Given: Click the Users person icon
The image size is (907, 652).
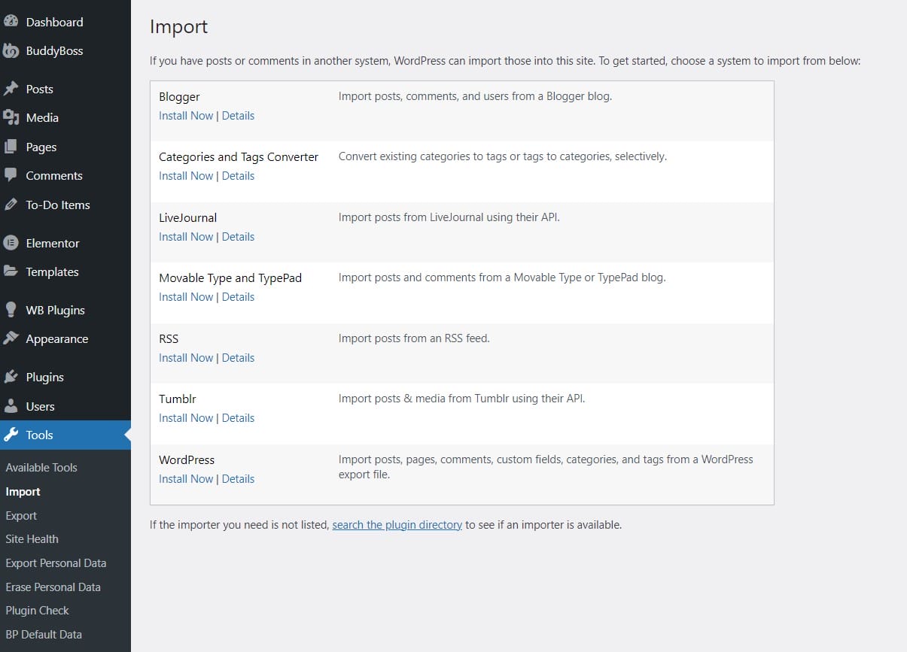Looking at the screenshot, I should [x=11, y=406].
